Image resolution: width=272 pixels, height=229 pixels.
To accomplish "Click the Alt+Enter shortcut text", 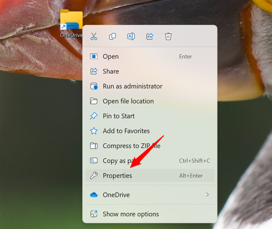I will [191, 176].
